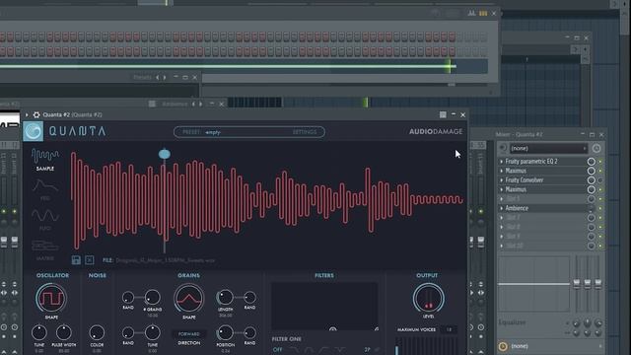
Task: Click the Presets label in background plugin
Action: click(142, 77)
